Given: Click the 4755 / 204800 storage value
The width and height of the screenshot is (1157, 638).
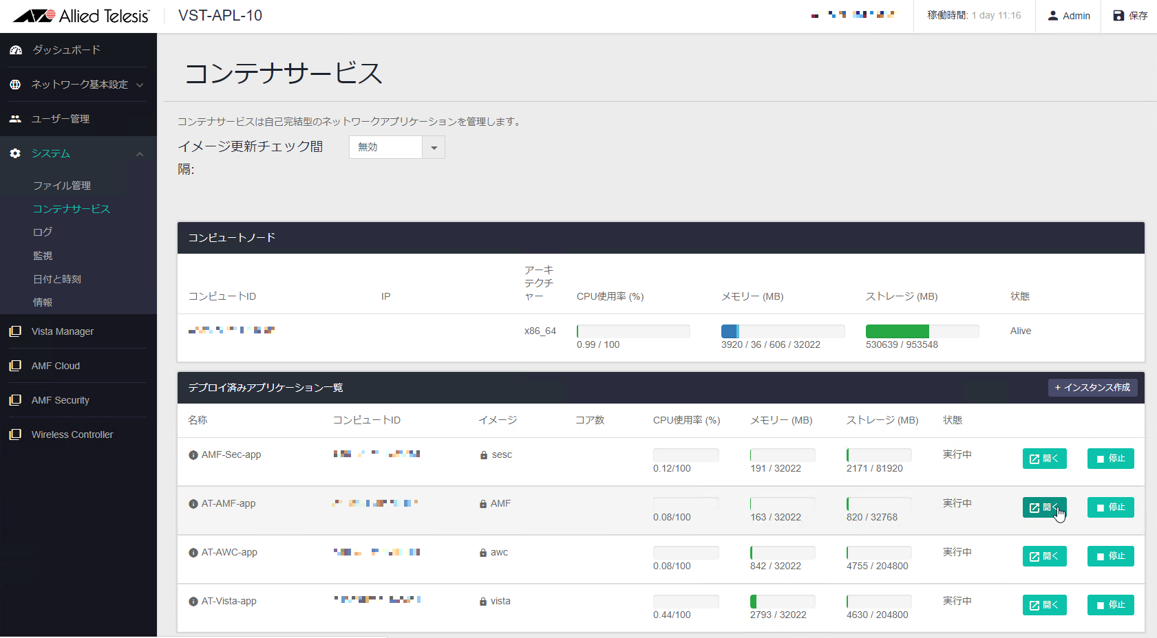Looking at the screenshot, I should [x=878, y=566].
